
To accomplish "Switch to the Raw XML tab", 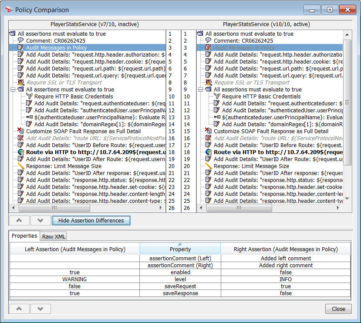I will (x=54, y=236).
